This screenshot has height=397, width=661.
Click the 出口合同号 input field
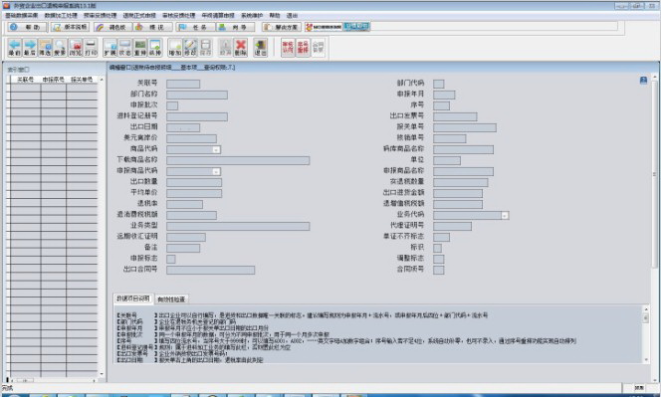[211, 270]
